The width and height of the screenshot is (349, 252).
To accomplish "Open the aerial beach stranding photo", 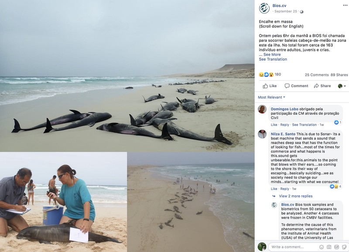I will point(191,202).
